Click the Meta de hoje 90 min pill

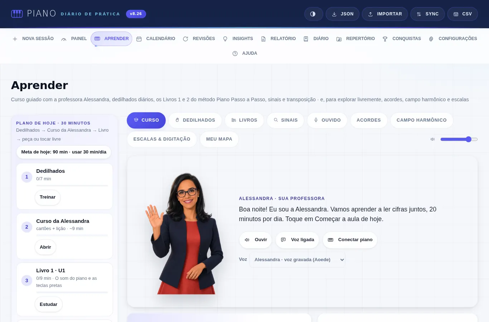[64, 152]
